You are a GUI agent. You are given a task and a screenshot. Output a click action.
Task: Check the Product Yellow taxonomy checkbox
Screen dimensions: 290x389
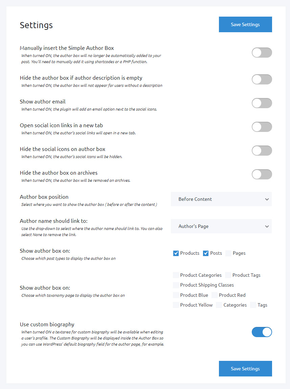point(176,305)
